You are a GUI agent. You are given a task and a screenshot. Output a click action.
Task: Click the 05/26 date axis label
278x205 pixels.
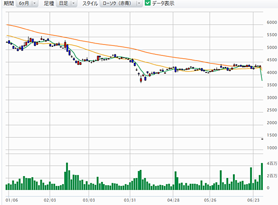pos(210,200)
